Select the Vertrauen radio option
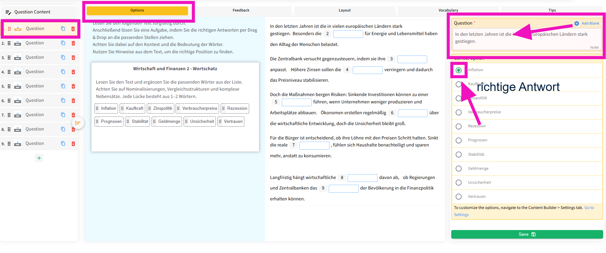The width and height of the screenshot is (606, 253). point(459,197)
